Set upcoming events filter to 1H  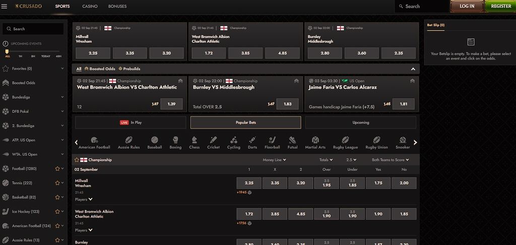click(x=20, y=56)
